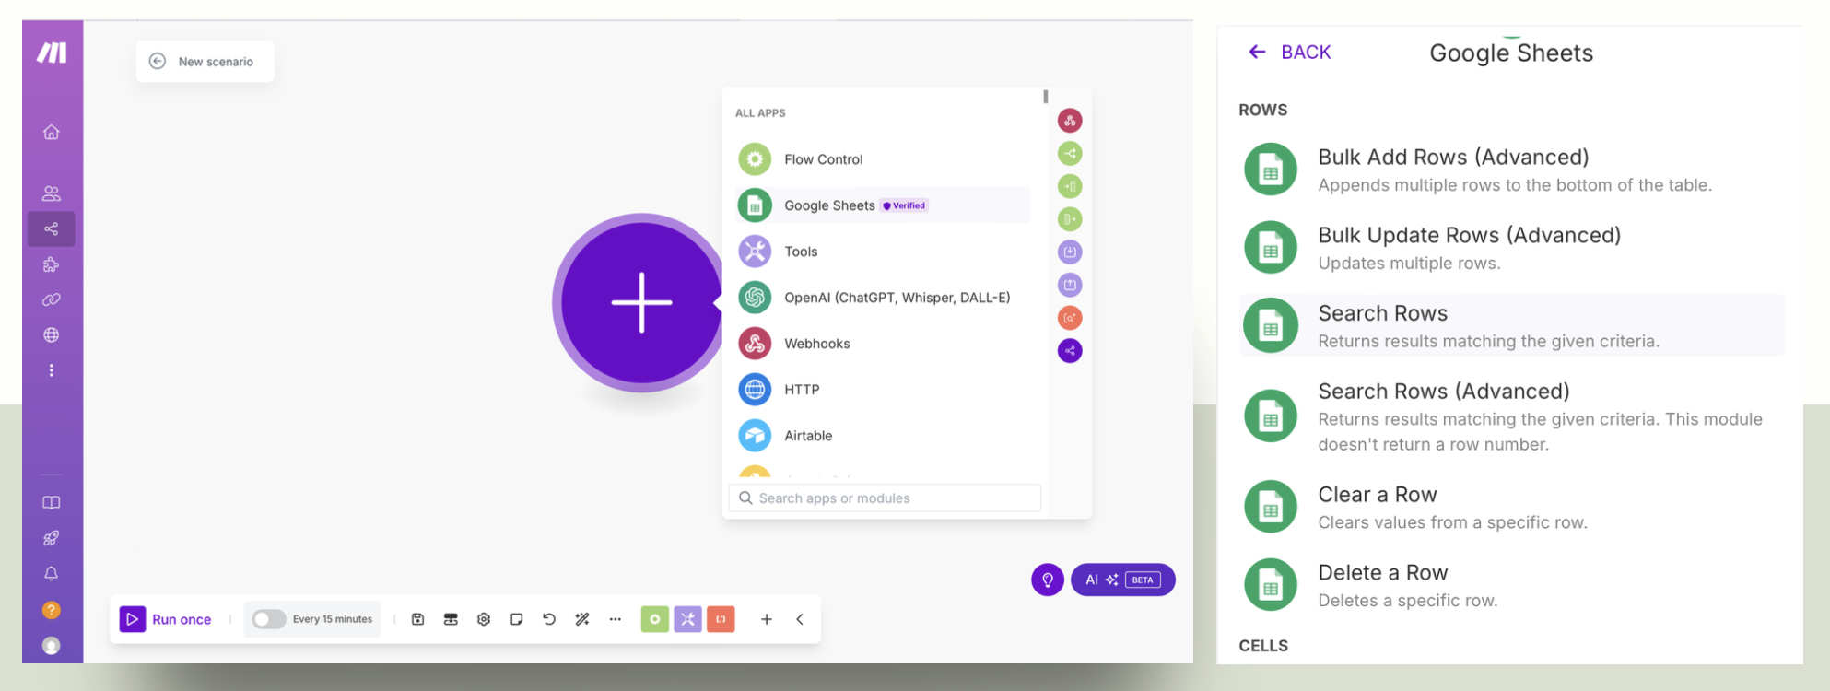Viewport: 1830px width, 691px height.
Task: Open the orange help question-mark icon
Action: [52, 610]
